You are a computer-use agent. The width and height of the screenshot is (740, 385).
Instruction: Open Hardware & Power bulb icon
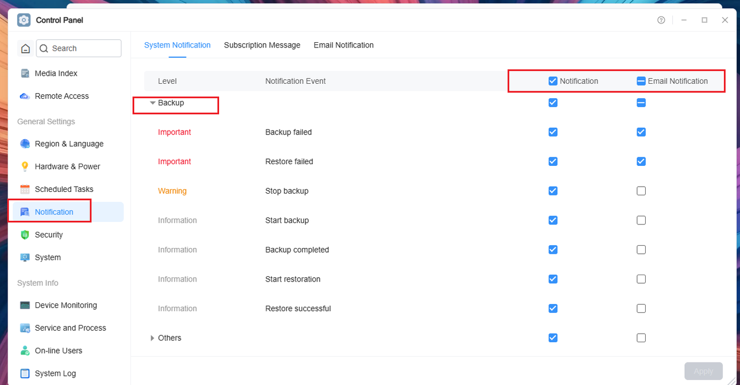tap(25, 166)
